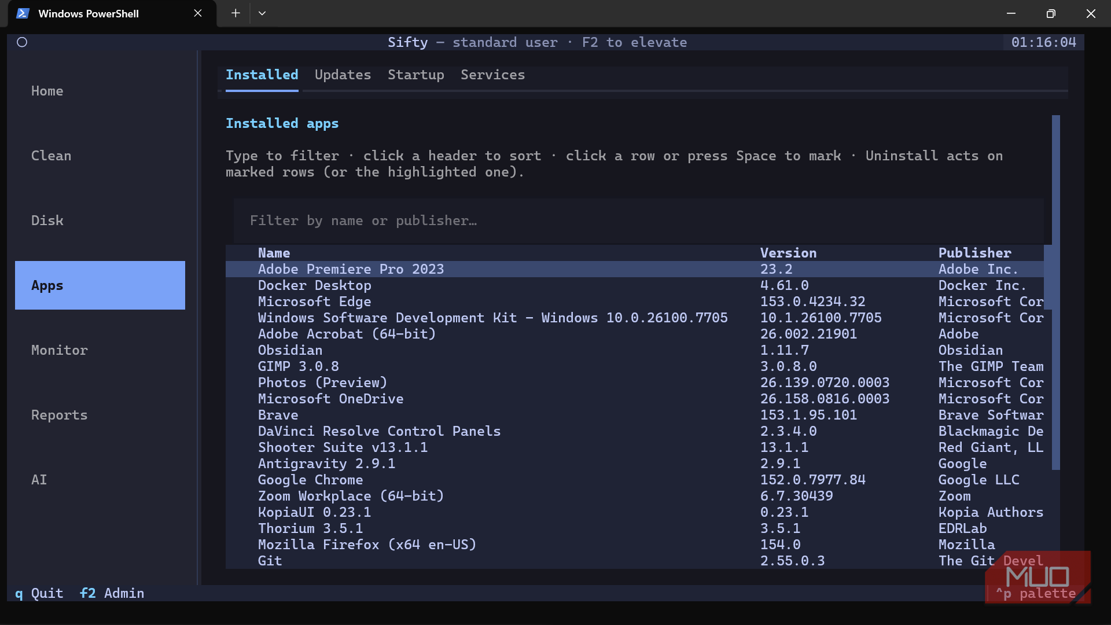
Task: Click the Quit shortcut in footer
Action: 39,593
